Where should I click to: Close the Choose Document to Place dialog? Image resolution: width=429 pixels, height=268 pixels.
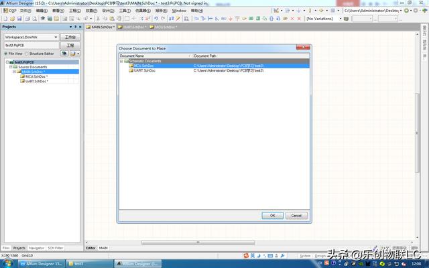[303, 48]
